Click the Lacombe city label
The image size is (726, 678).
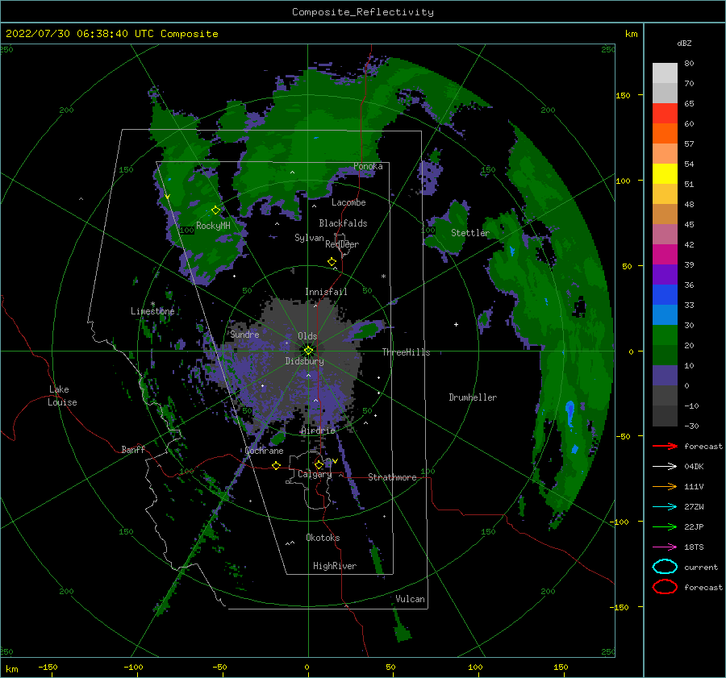[x=348, y=202]
